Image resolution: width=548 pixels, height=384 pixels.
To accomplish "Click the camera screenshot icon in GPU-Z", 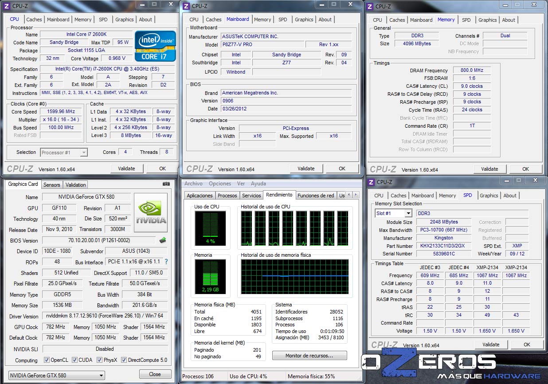I will tap(166, 184).
